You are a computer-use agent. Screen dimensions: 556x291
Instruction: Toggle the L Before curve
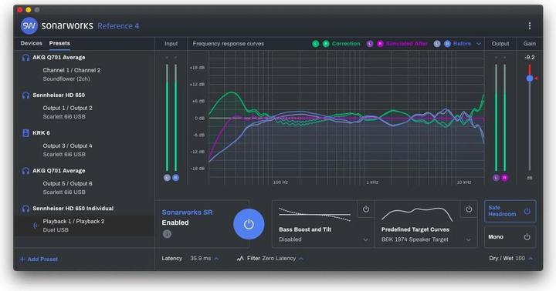tap(437, 44)
